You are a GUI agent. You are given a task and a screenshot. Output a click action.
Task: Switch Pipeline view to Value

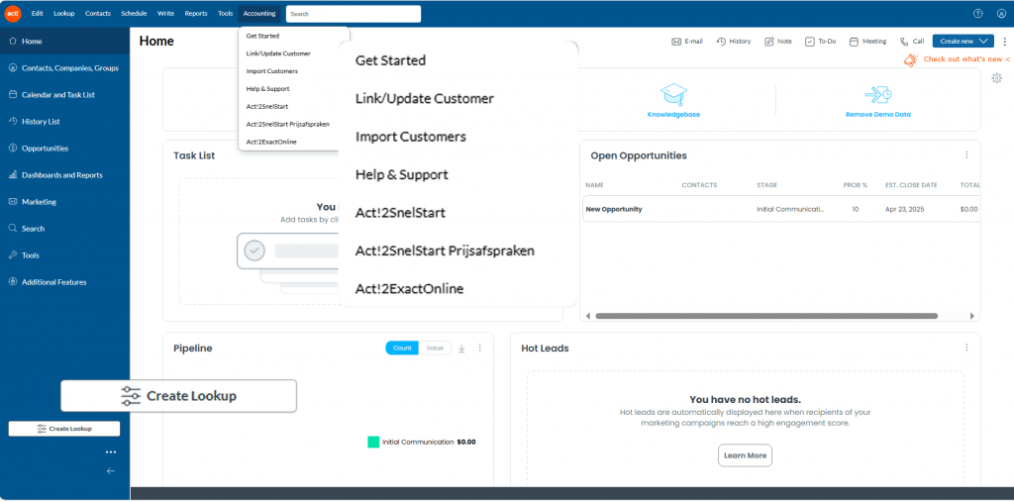pos(435,349)
